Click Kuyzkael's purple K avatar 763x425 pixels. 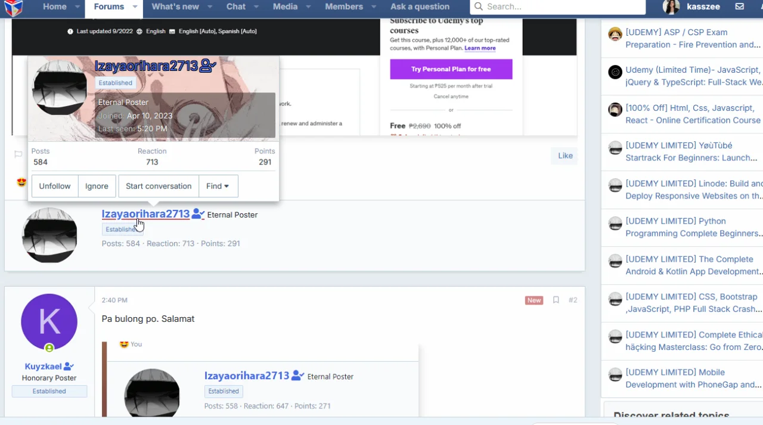tap(49, 322)
